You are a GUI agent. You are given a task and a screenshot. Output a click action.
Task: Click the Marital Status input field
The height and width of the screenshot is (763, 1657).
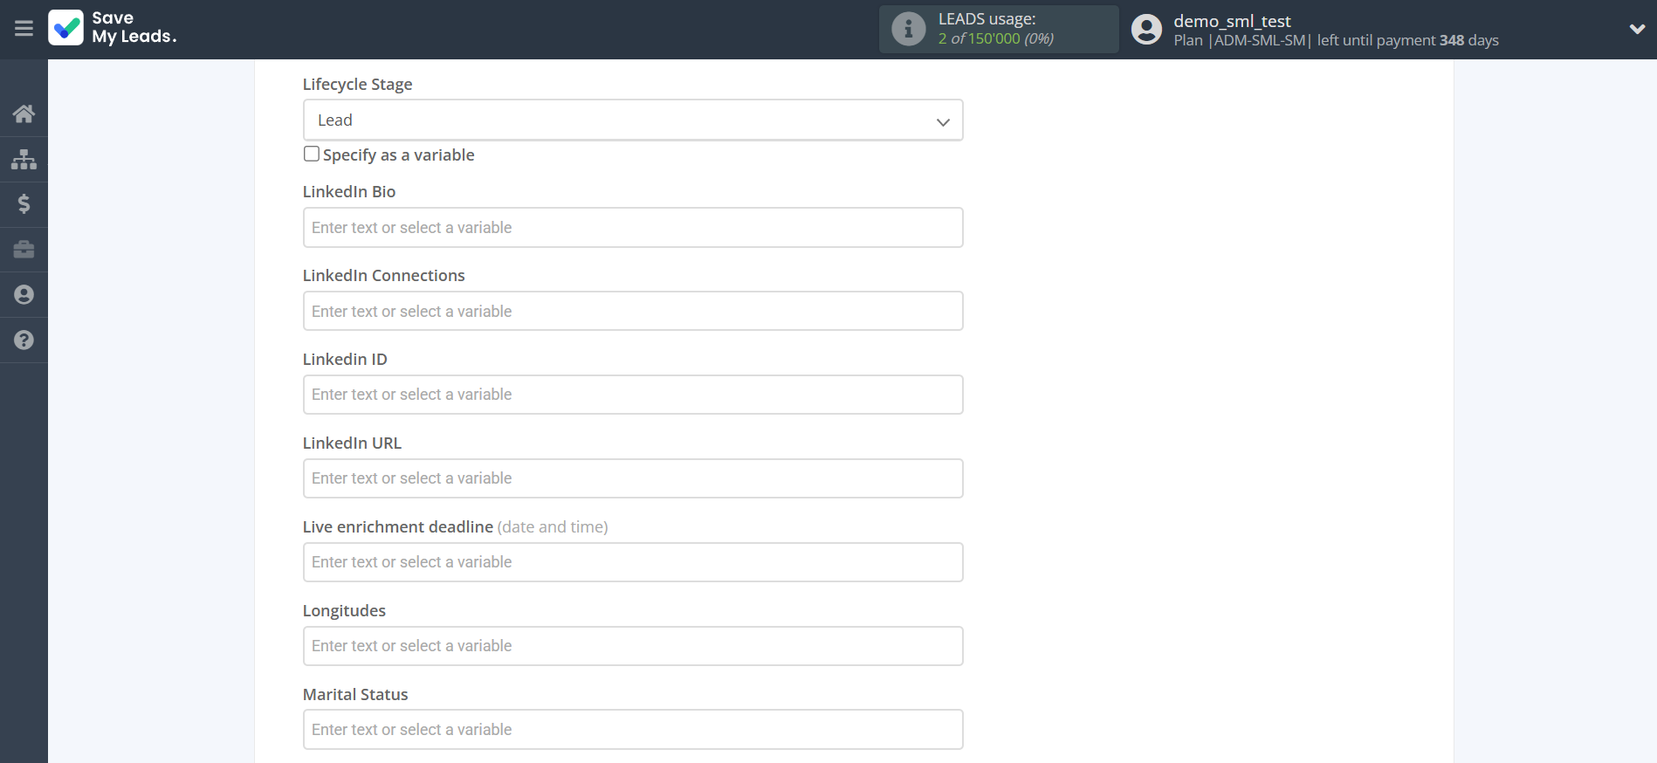pos(632,730)
